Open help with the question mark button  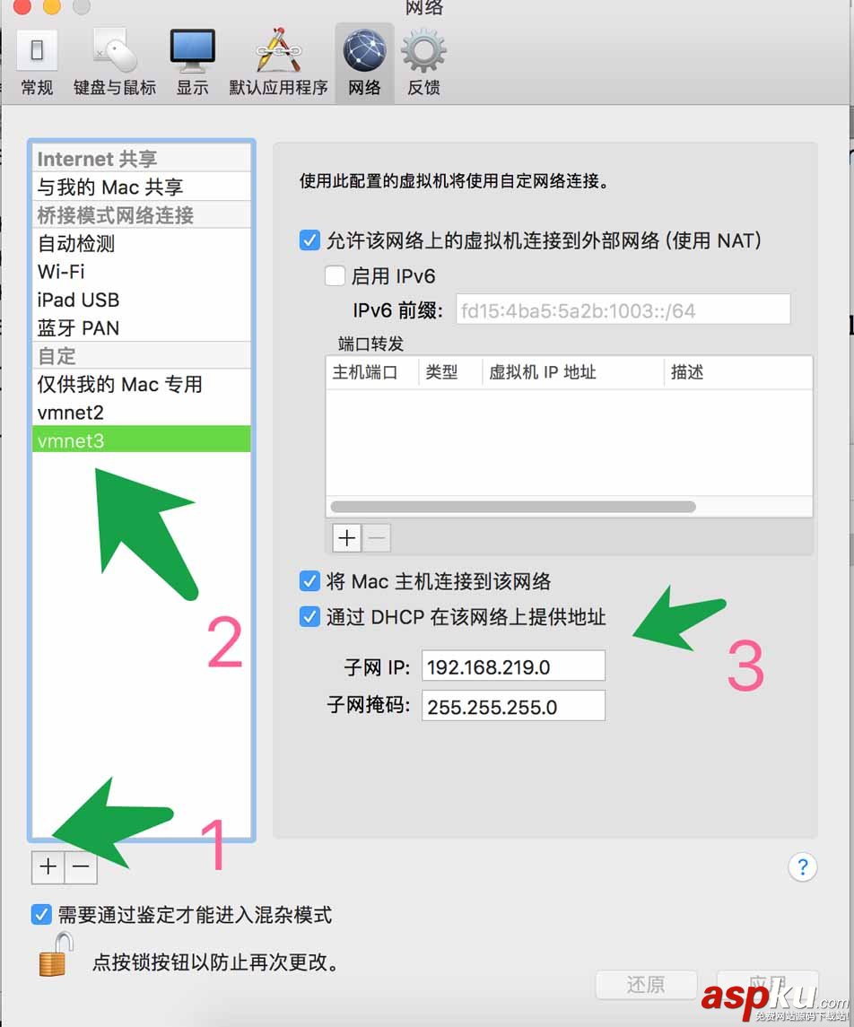pyautogui.click(x=802, y=867)
